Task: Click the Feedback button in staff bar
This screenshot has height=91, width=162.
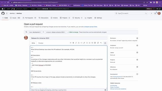Action: pyautogui.click(x=33, y=9)
